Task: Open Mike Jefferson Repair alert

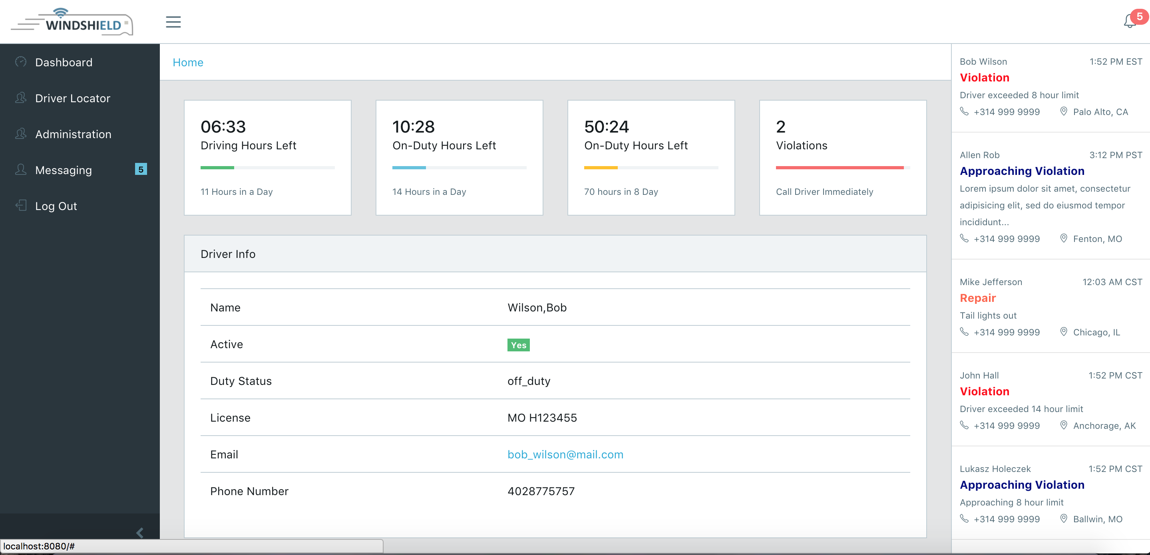Action: [x=977, y=298]
